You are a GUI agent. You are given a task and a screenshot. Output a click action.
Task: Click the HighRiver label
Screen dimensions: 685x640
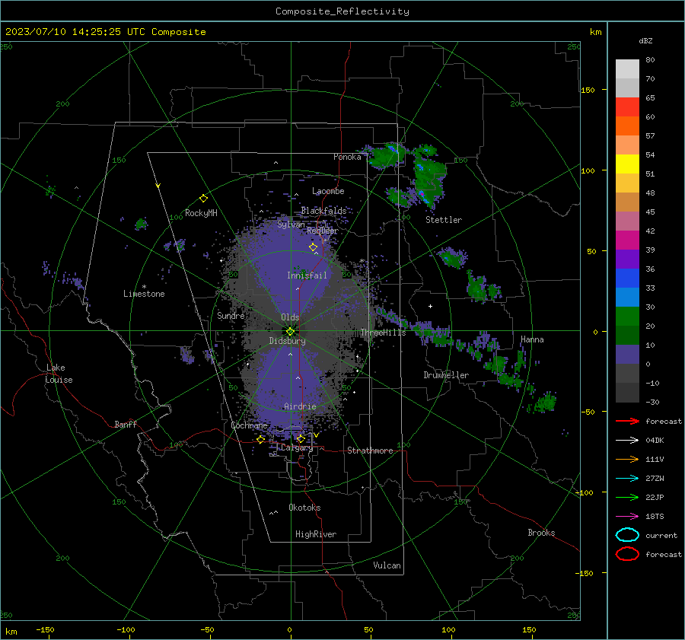point(316,534)
